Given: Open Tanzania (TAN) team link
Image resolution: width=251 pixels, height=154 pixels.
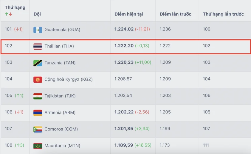Looking at the screenshot, I should point(60,63).
